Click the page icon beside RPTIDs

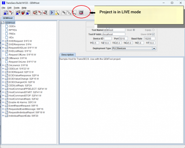pos(7,30)
